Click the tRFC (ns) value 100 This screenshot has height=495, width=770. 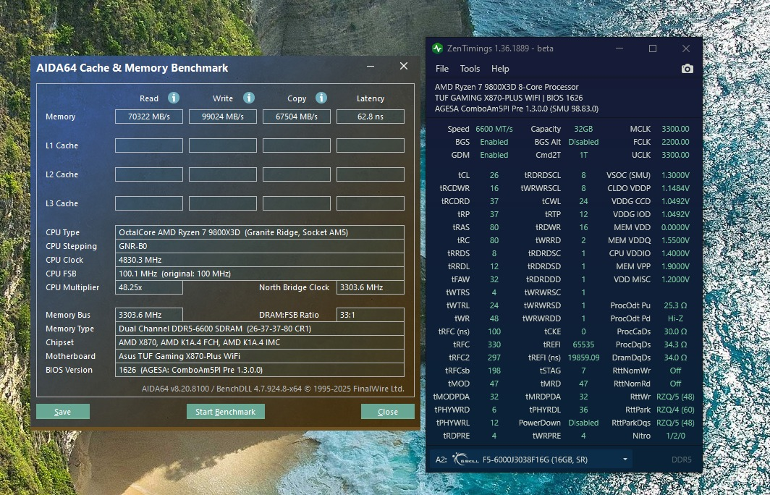tap(494, 331)
